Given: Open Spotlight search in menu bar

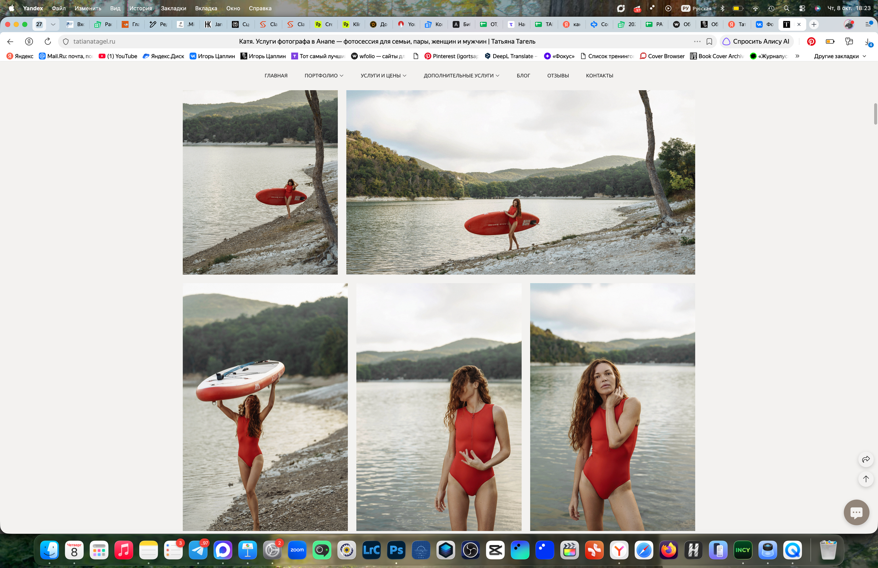Looking at the screenshot, I should pyautogui.click(x=786, y=8).
